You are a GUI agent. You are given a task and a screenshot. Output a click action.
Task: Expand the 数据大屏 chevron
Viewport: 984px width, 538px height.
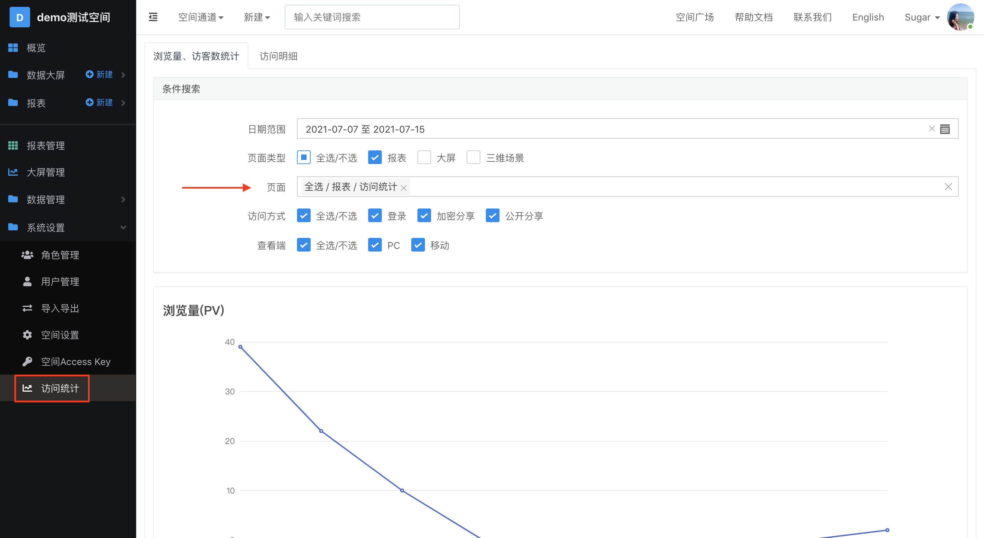point(124,75)
